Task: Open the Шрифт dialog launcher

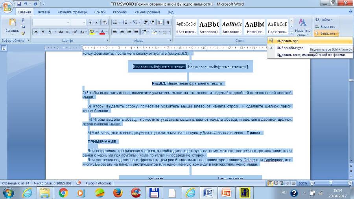Action: point(107,40)
